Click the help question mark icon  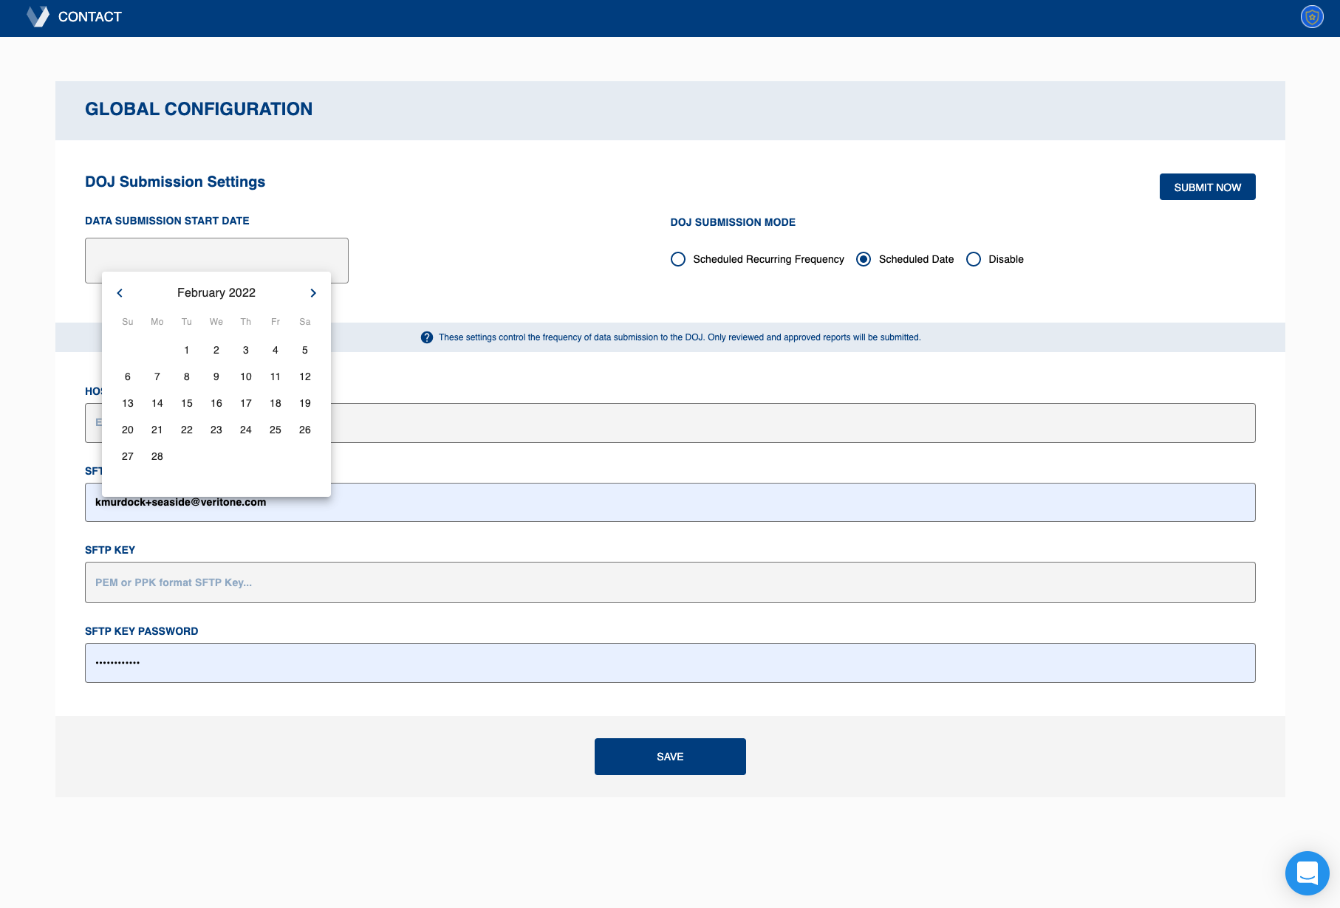(x=427, y=337)
